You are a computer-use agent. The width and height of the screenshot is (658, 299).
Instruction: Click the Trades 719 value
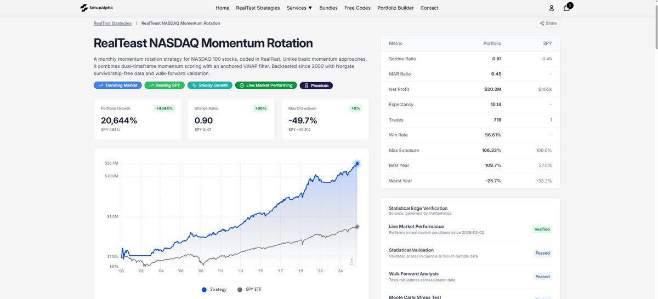pyautogui.click(x=498, y=119)
